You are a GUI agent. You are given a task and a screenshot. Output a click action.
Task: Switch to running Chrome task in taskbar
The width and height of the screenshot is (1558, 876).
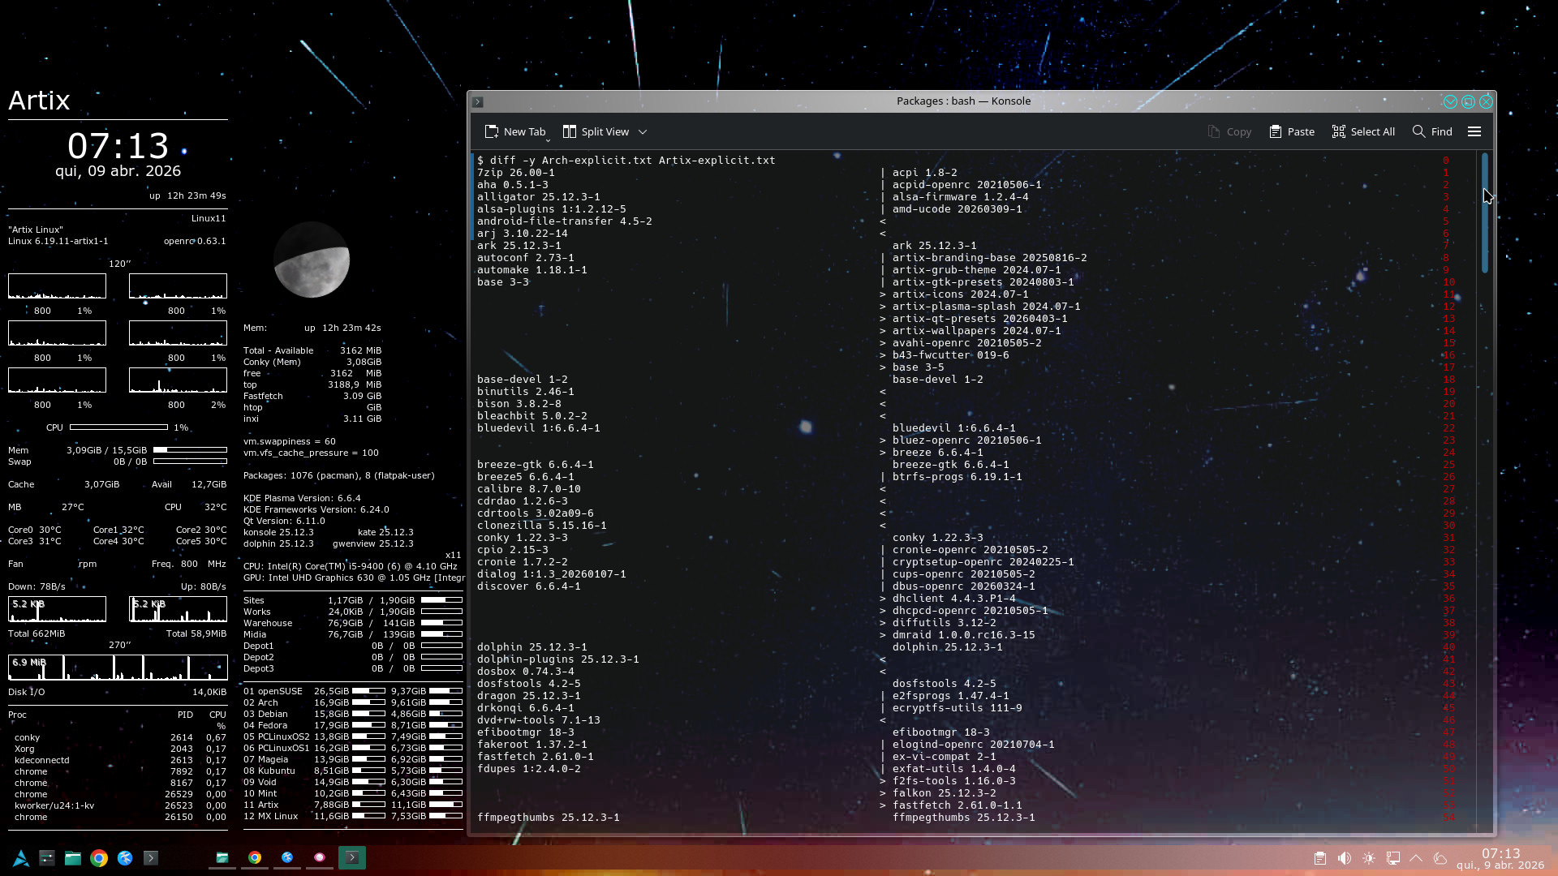pyautogui.click(x=255, y=858)
